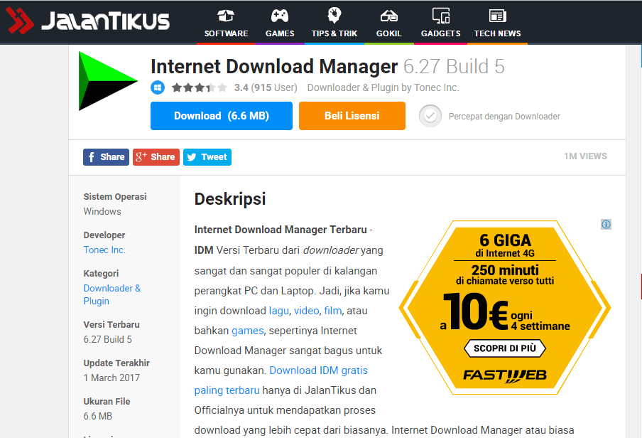Click the 'Windows' operating system value
The image size is (642, 438).
(102, 211)
